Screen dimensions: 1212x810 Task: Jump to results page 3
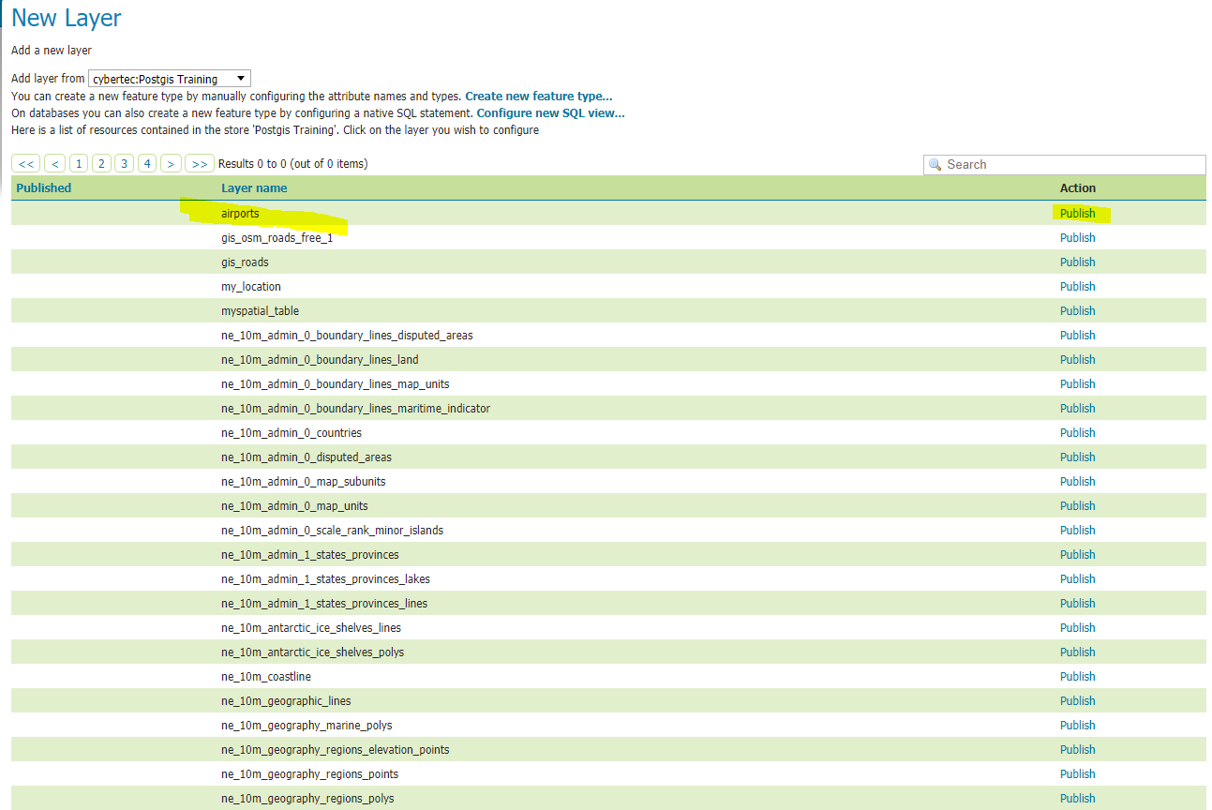coord(124,164)
